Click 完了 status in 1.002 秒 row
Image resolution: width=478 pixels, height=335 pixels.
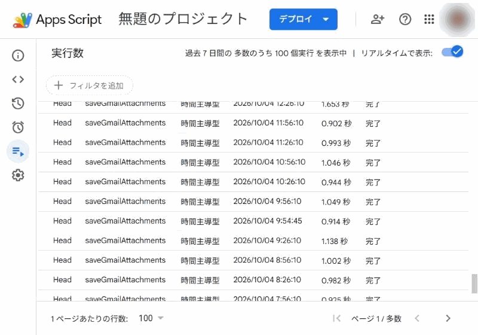[x=373, y=261]
